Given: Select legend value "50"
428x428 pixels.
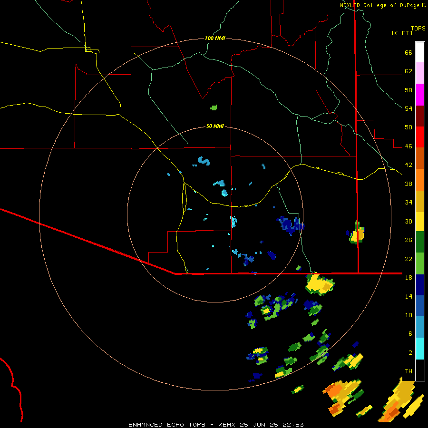Looking at the screenshot, I should coord(409,127).
